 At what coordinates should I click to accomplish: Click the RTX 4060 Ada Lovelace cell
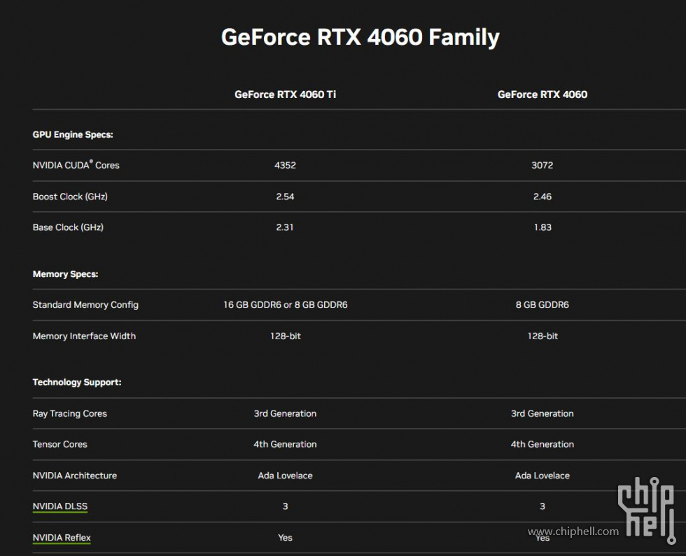click(x=542, y=476)
